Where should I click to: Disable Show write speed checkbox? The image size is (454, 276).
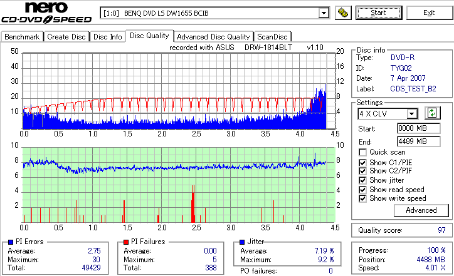[x=362, y=198]
